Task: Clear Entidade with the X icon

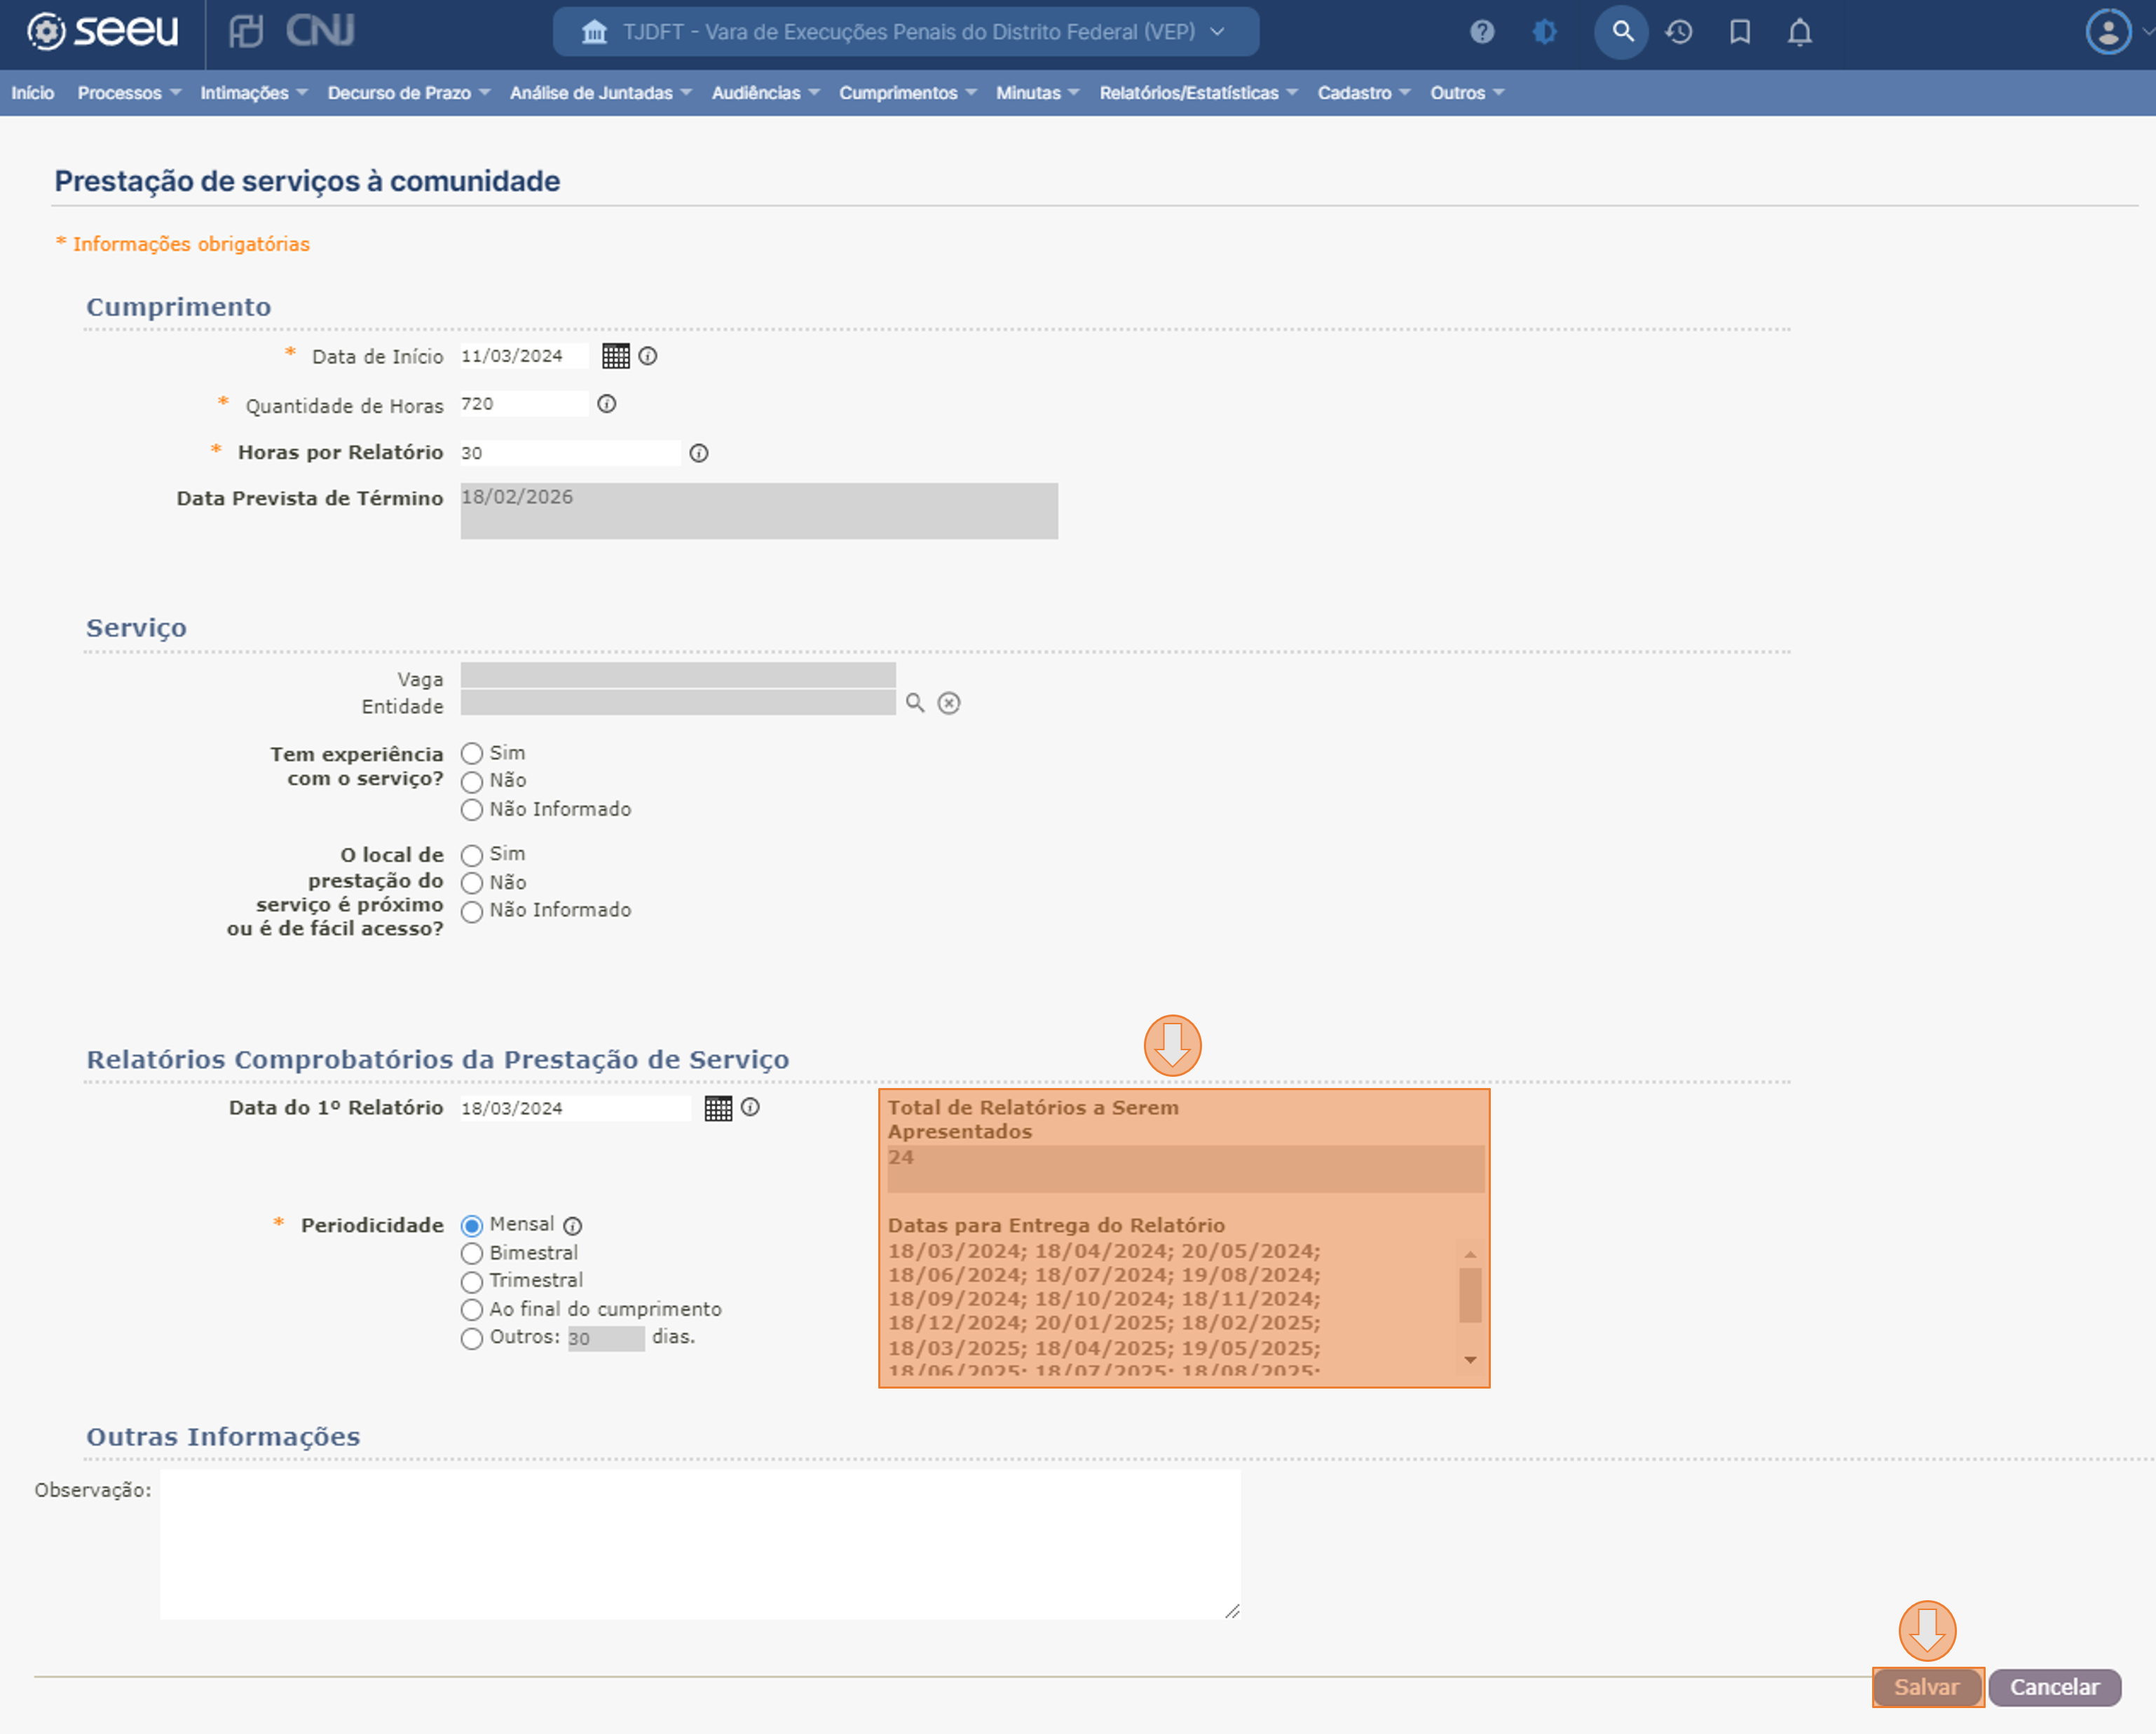Action: click(x=948, y=703)
